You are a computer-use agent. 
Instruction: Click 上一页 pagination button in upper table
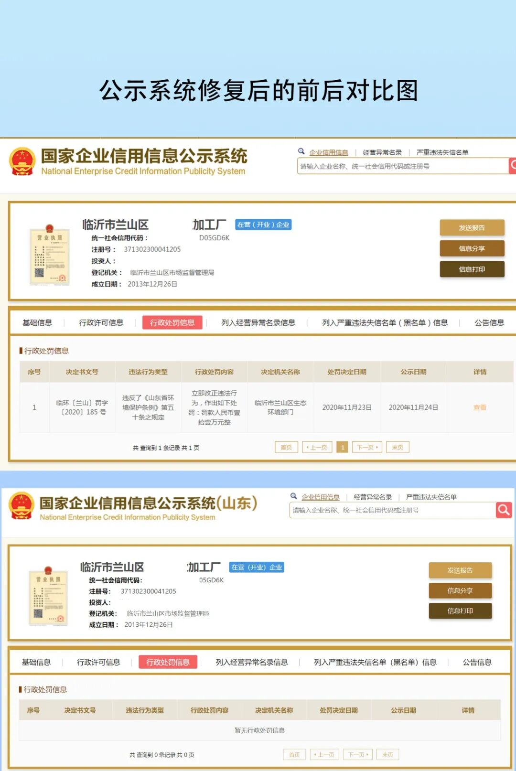(x=317, y=448)
